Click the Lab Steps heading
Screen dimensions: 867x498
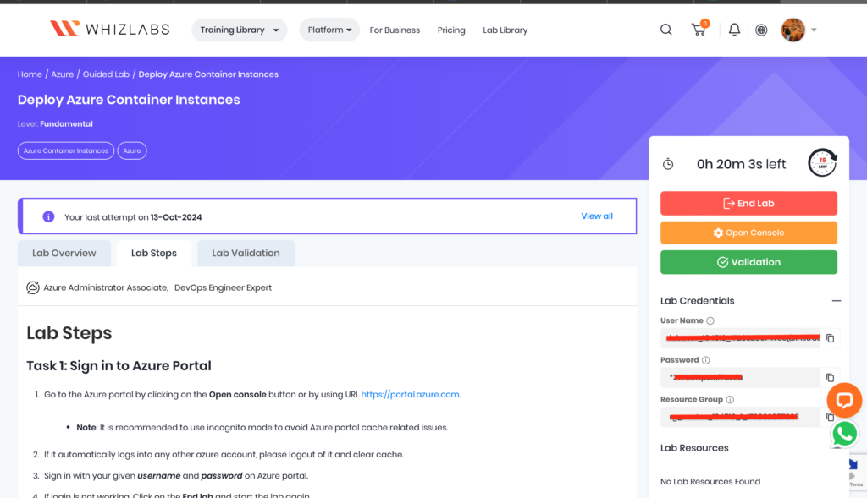point(69,333)
